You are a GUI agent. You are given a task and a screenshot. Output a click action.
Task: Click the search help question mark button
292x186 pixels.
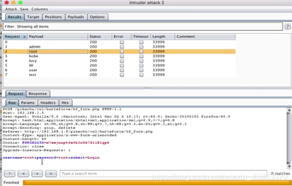tap(9, 174)
